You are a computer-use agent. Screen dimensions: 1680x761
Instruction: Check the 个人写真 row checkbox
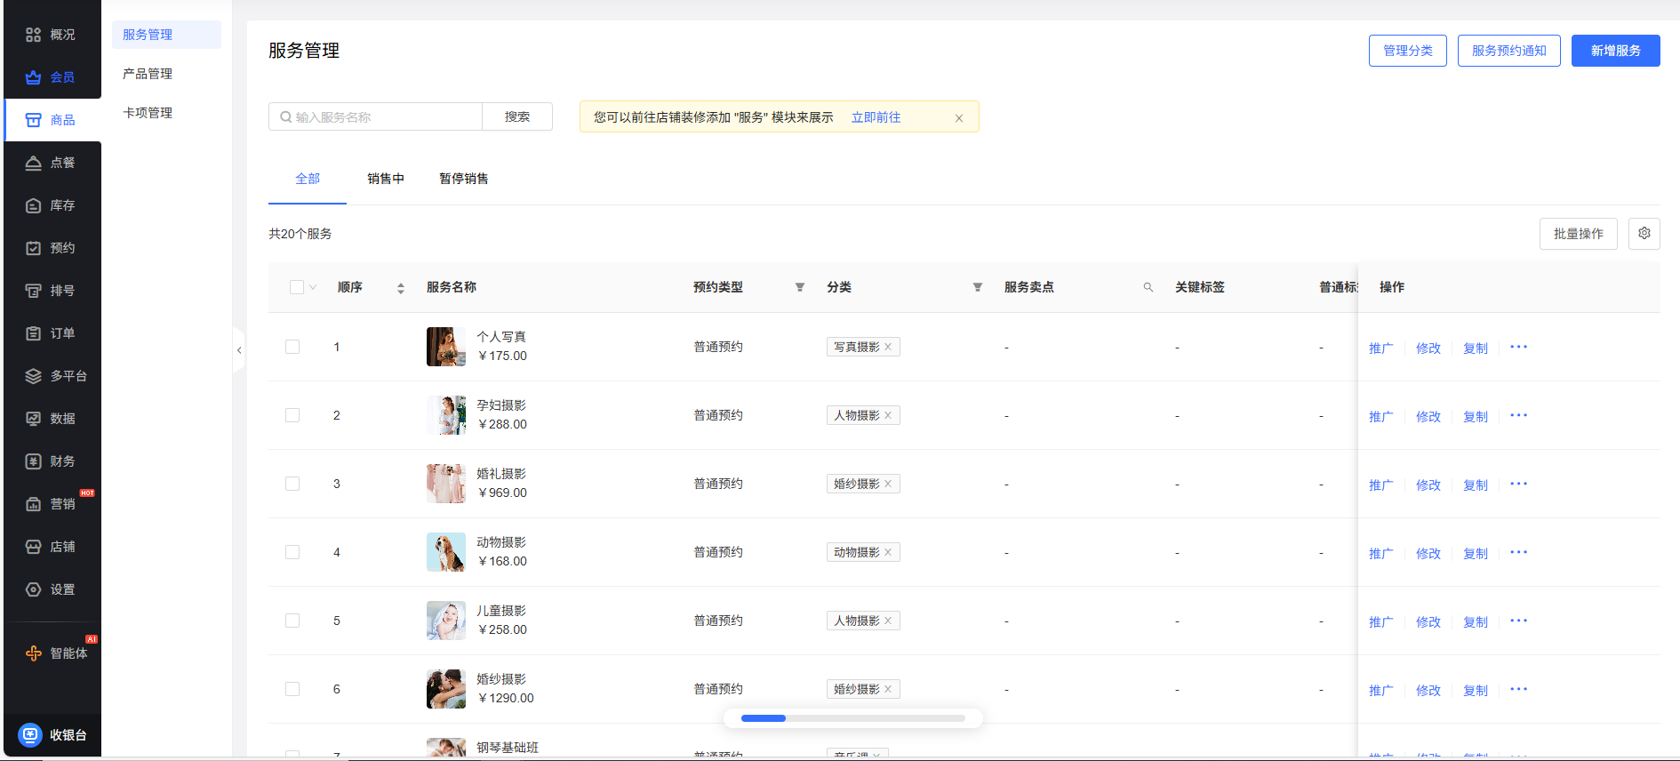(292, 347)
